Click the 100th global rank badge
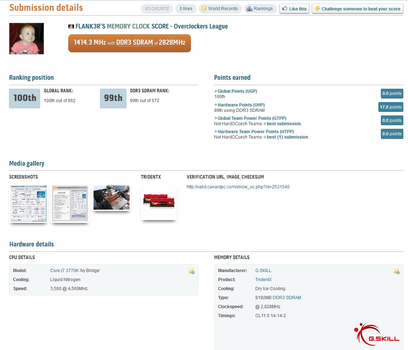Screen dimensions: 408x350 [x=25, y=98]
